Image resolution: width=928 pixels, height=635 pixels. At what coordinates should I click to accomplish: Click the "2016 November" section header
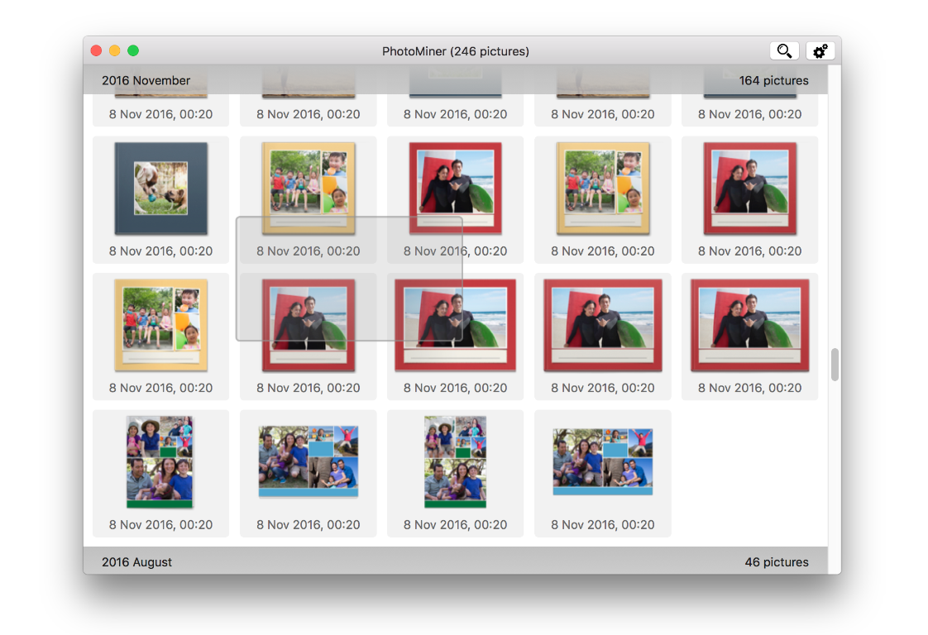[146, 80]
